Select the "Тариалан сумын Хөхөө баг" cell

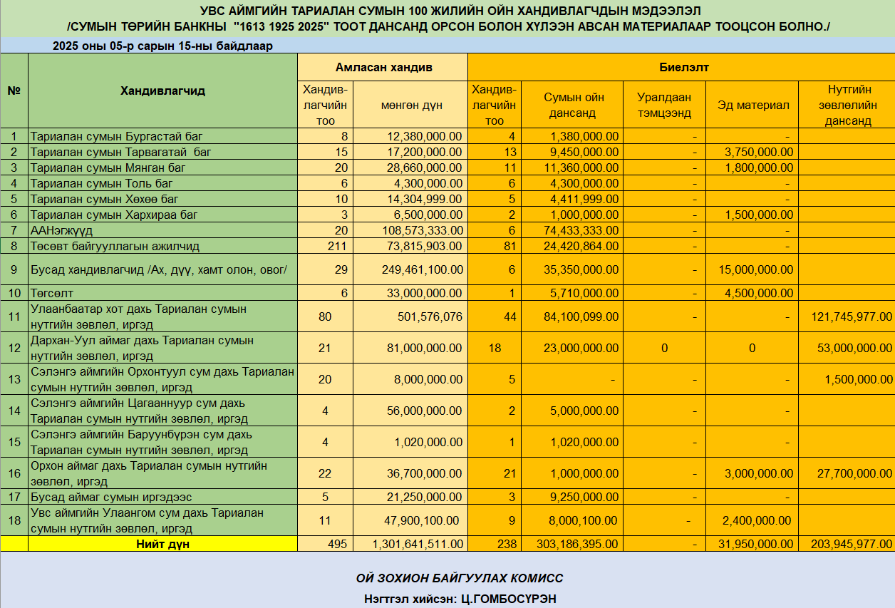(x=162, y=199)
